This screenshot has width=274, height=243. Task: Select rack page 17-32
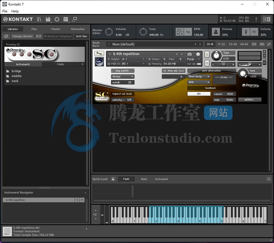pos(221,44)
